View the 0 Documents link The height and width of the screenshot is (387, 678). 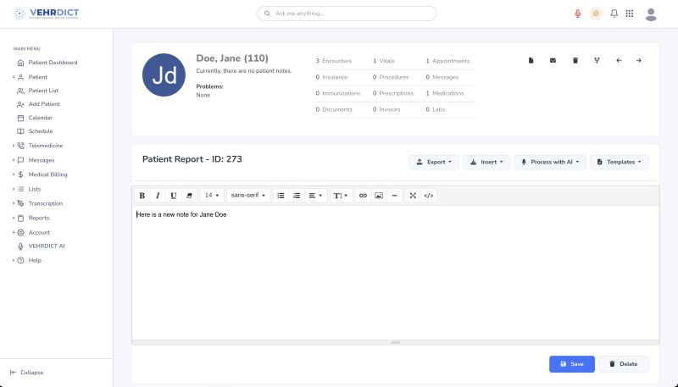(334, 110)
